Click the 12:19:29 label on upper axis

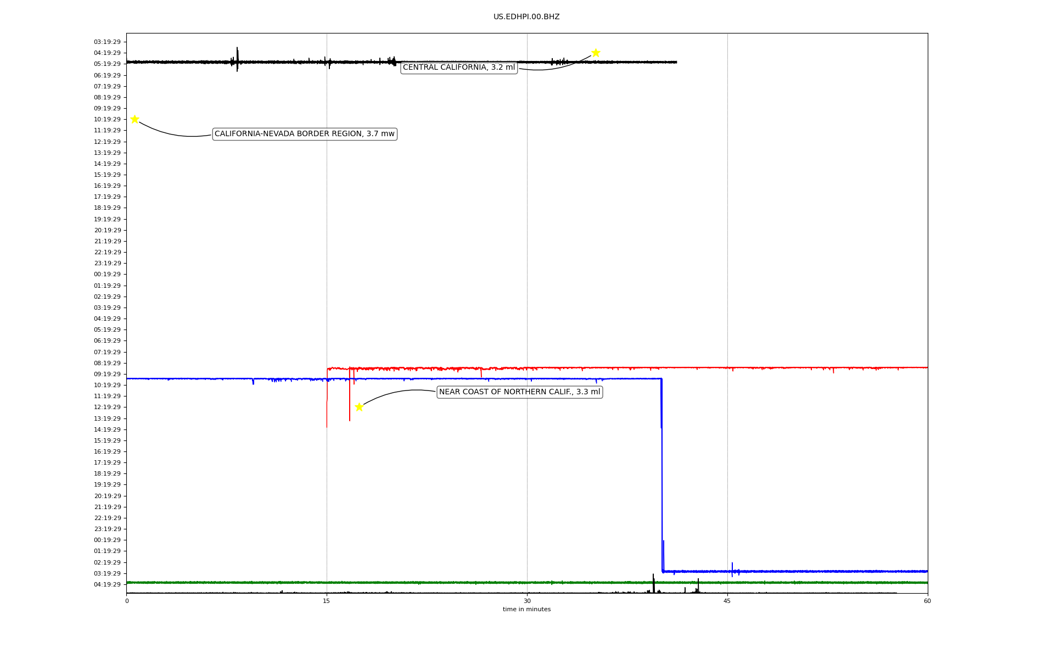(107, 142)
